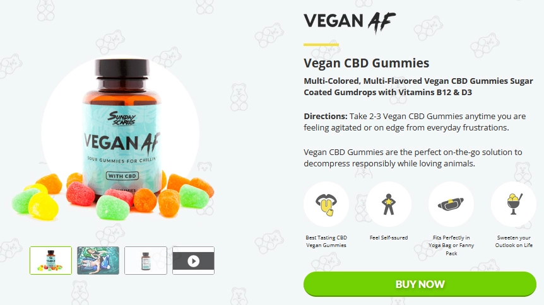Viewport: 544px width, 305px height.
Task: Click Fits Perfectly in Yoga Bag label
Action: (x=451, y=245)
